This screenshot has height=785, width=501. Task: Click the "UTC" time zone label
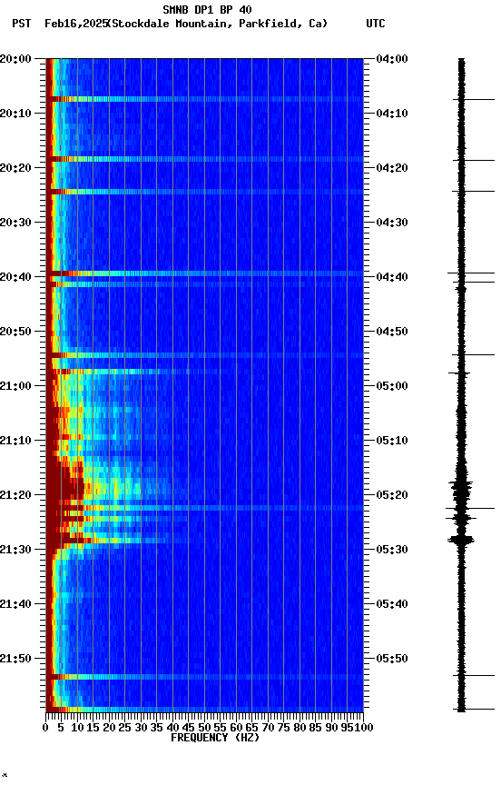(376, 24)
